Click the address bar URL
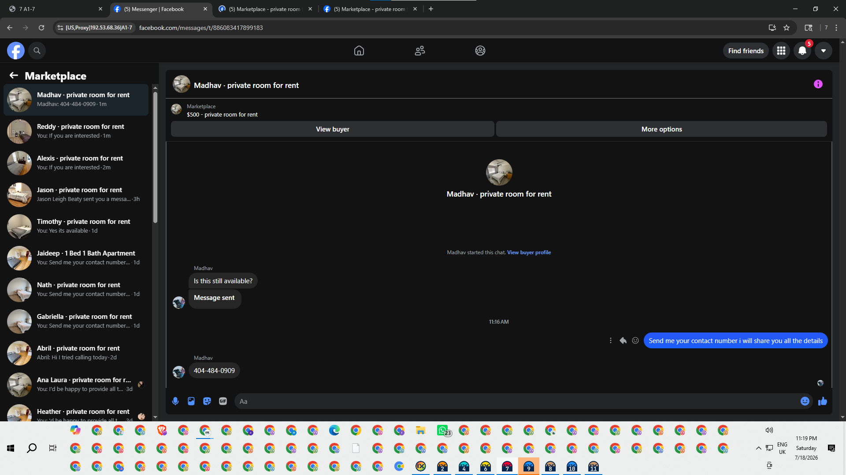This screenshot has width=846, height=475. 201,28
